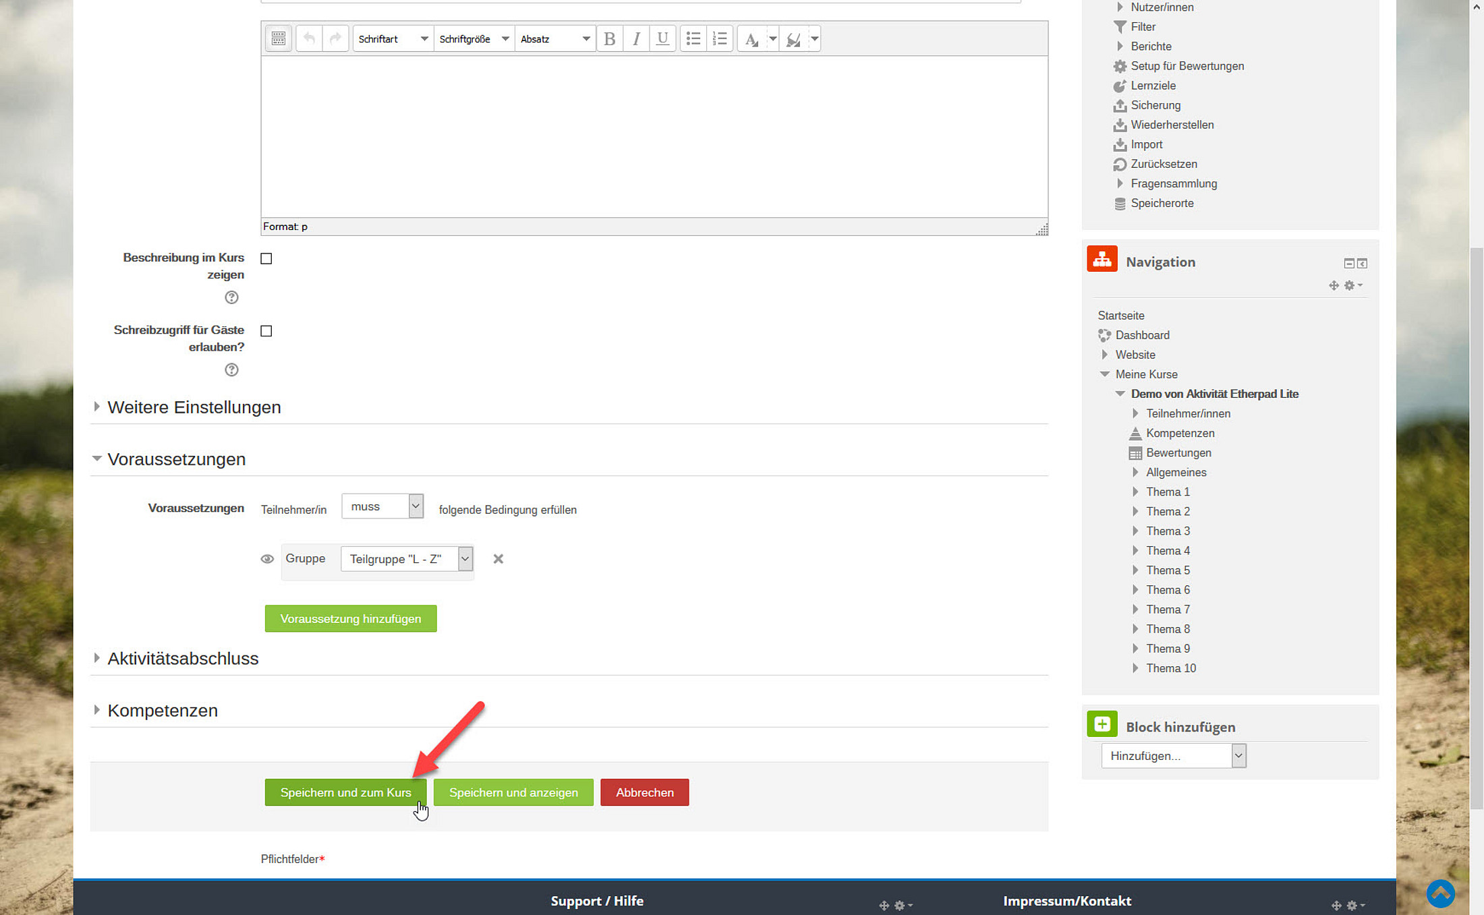
Task: Check Schreibzugriff für Gäste erlauben
Action: pos(266,331)
